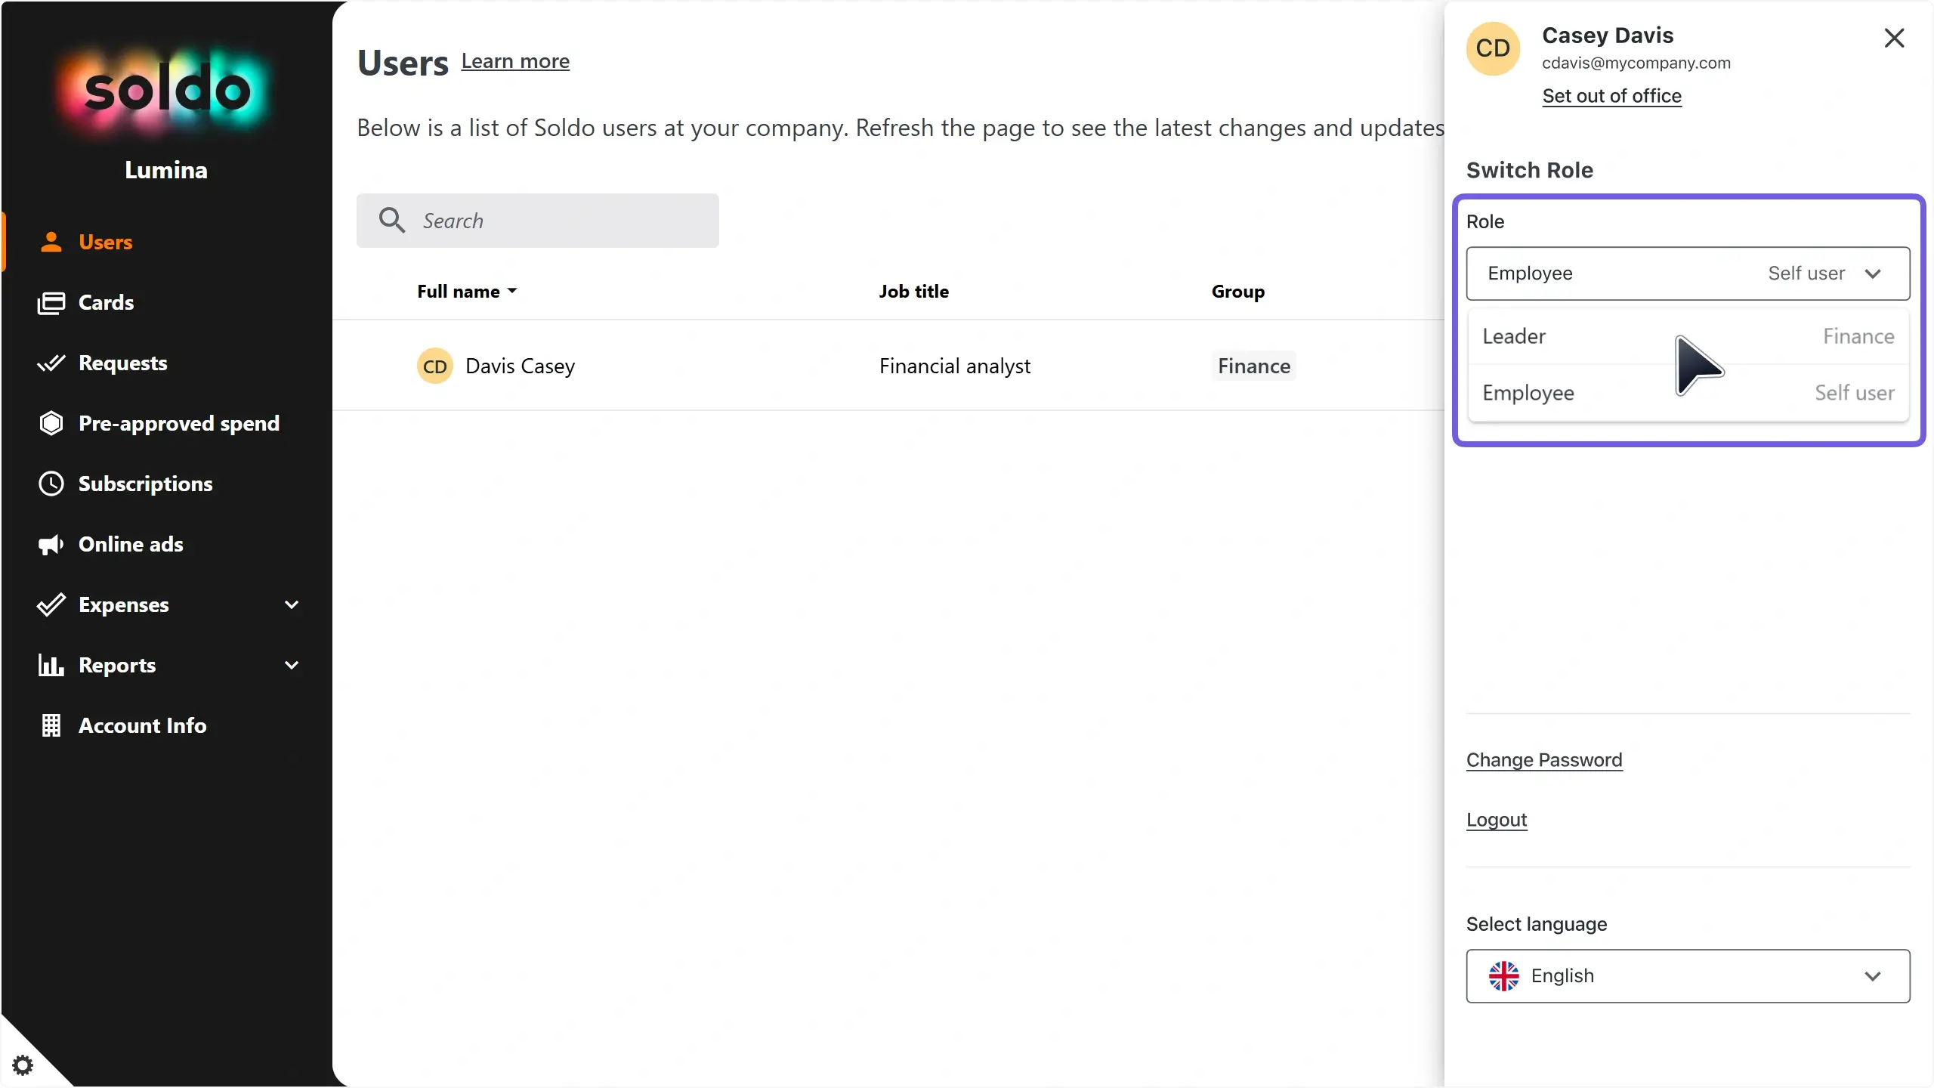The height and width of the screenshot is (1088, 1934).
Task: Expand the Reports submenu chevron
Action: (x=292, y=665)
